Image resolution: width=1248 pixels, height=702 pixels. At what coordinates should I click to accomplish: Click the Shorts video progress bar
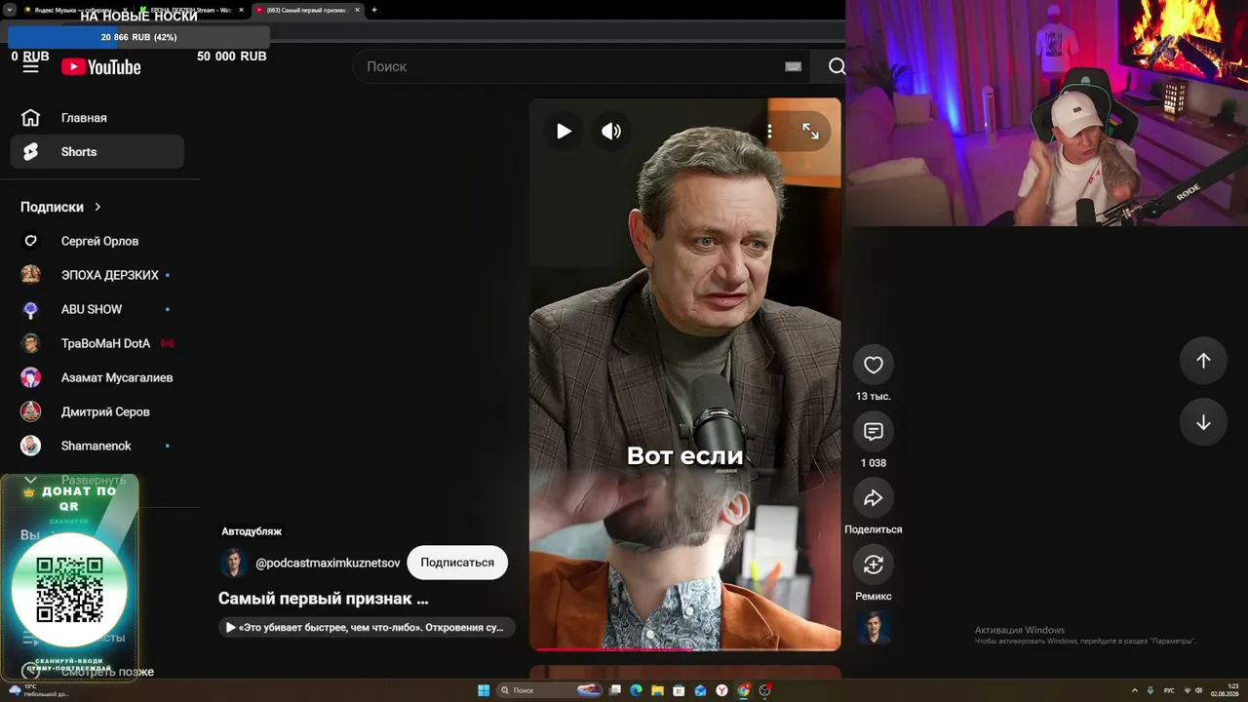[x=684, y=648]
